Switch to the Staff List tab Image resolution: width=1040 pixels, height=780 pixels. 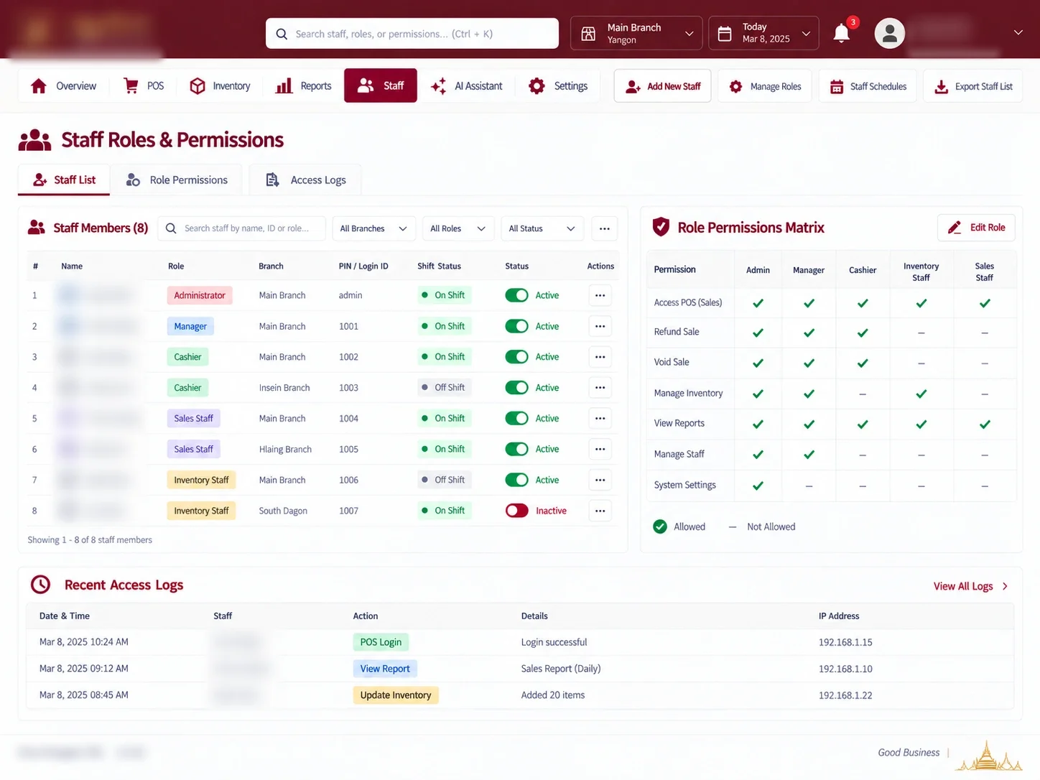click(x=64, y=180)
